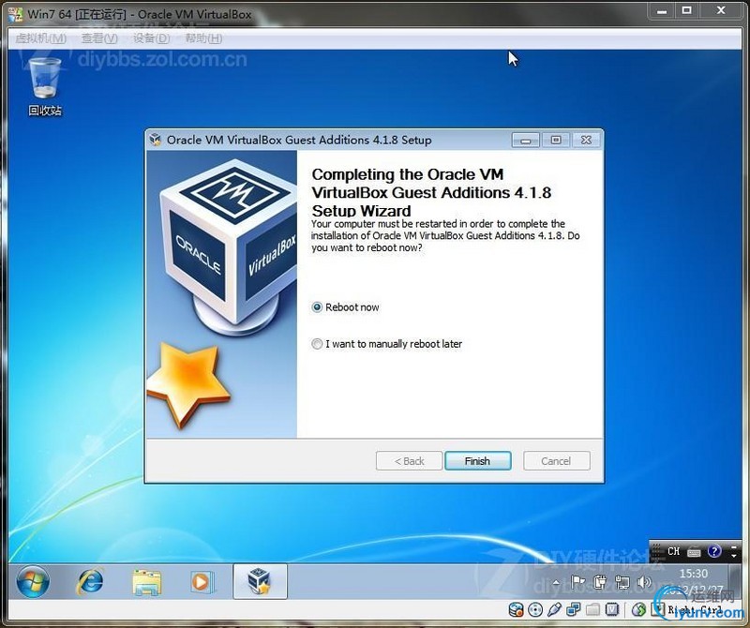Click the volume speaker tray icon
750x628 pixels.
tap(644, 582)
